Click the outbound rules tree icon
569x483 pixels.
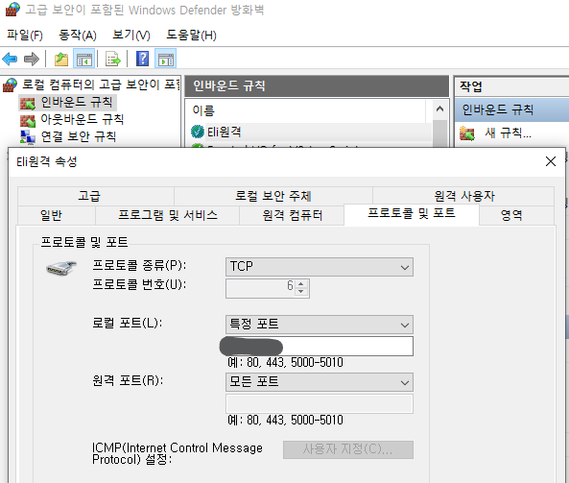[x=28, y=120]
